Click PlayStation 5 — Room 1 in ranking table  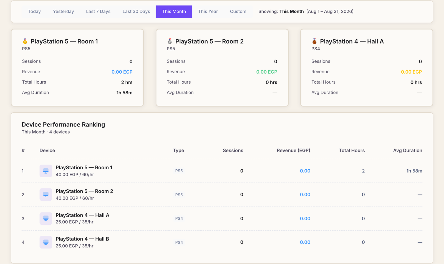click(x=84, y=168)
